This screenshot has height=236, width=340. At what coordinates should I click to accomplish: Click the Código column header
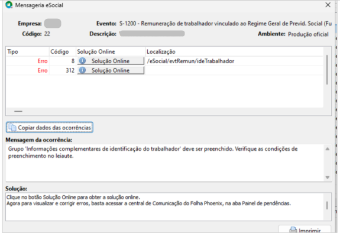(x=63, y=51)
